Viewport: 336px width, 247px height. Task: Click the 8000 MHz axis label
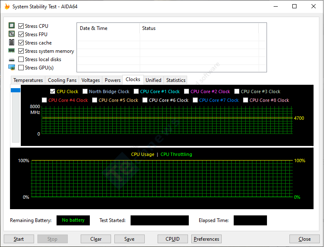tap(35, 109)
